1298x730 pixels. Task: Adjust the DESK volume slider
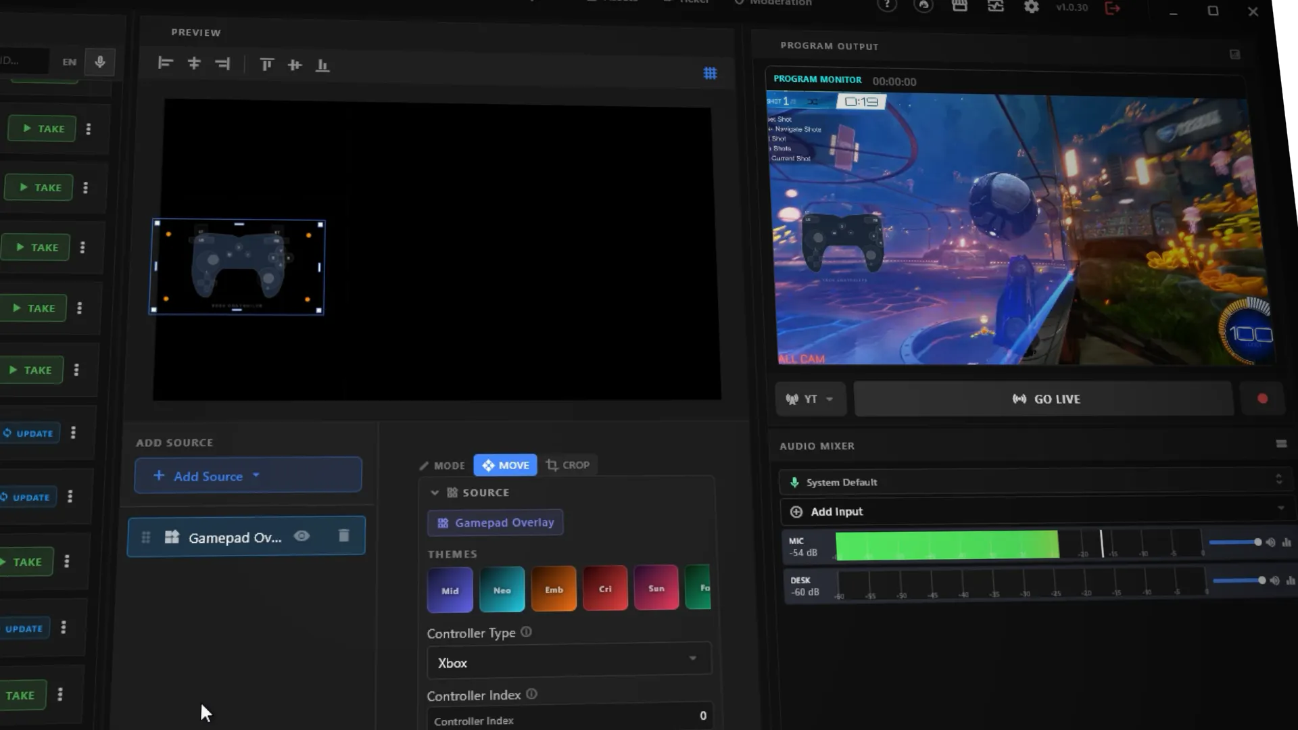(1239, 580)
